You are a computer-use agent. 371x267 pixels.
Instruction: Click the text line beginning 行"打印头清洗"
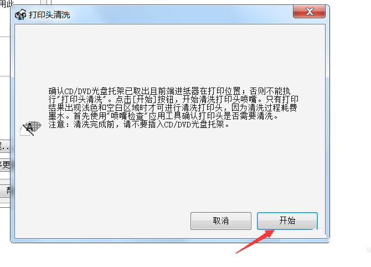[x=173, y=99]
